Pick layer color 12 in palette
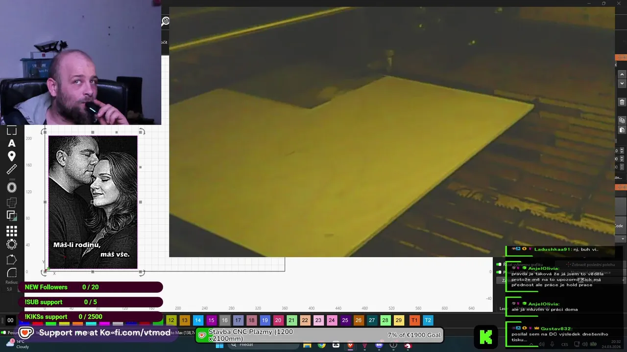627x352 pixels. (171, 321)
